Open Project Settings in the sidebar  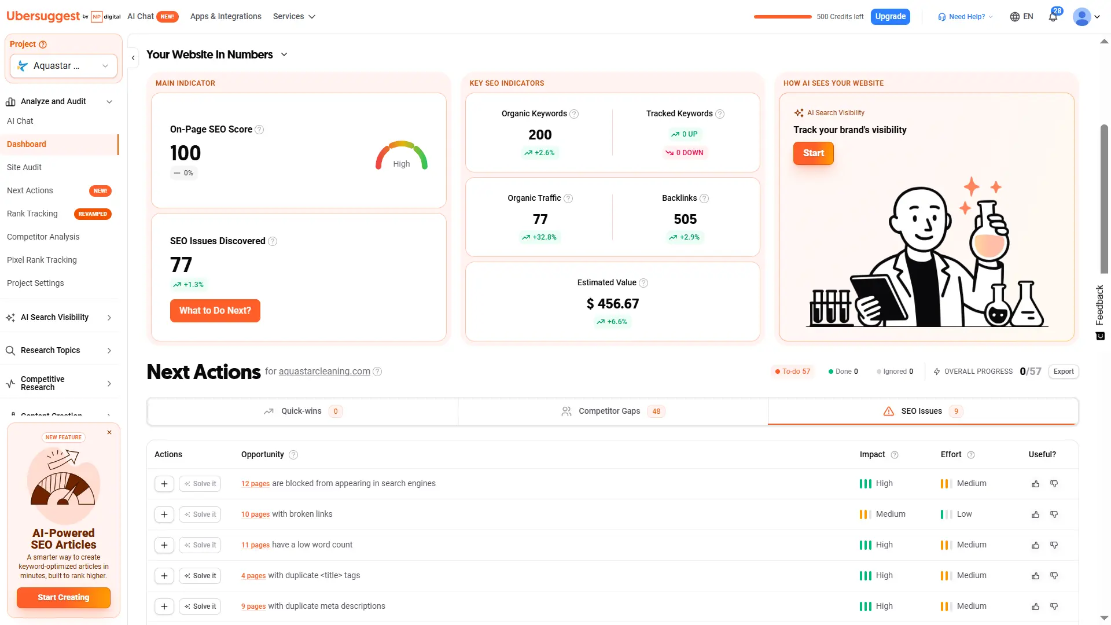coord(35,283)
